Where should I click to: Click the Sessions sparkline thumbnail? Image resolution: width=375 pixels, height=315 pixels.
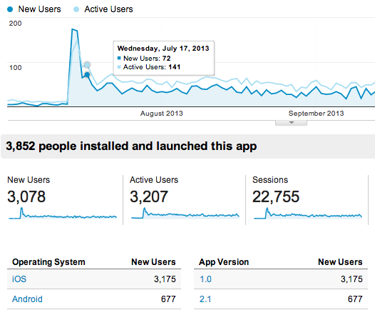coord(308,213)
